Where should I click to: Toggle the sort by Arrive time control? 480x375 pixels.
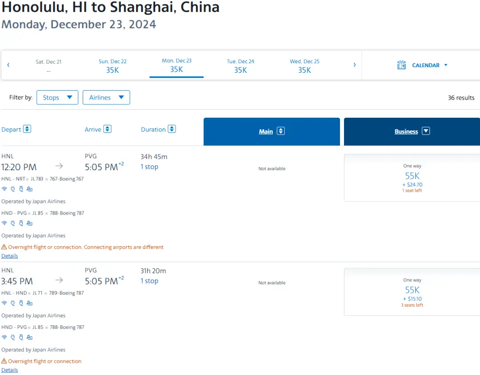coord(107,129)
